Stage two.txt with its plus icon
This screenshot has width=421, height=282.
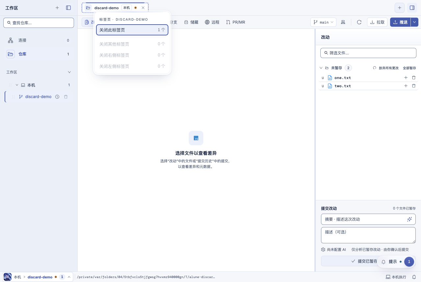(x=406, y=86)
